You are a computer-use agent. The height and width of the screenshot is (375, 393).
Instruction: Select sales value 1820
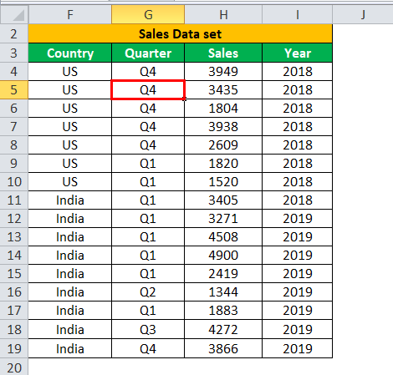[223, 164]
